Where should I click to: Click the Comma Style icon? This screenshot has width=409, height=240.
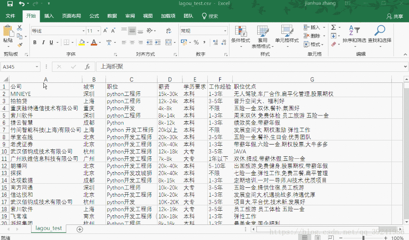204,42
